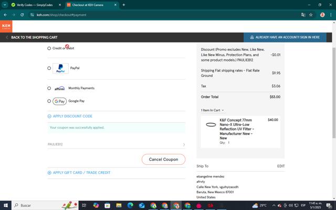Open Chrome three-dot menu
This screenshot has width=336, height=210.
pos(331,15)
